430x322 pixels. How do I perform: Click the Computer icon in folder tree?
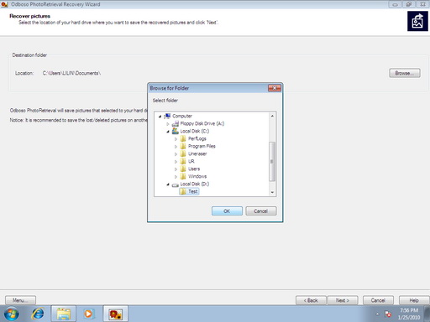pyautogui.click(x=167, y=116)
